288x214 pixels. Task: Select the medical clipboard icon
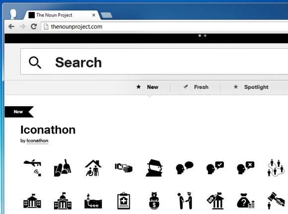point(124,201)
